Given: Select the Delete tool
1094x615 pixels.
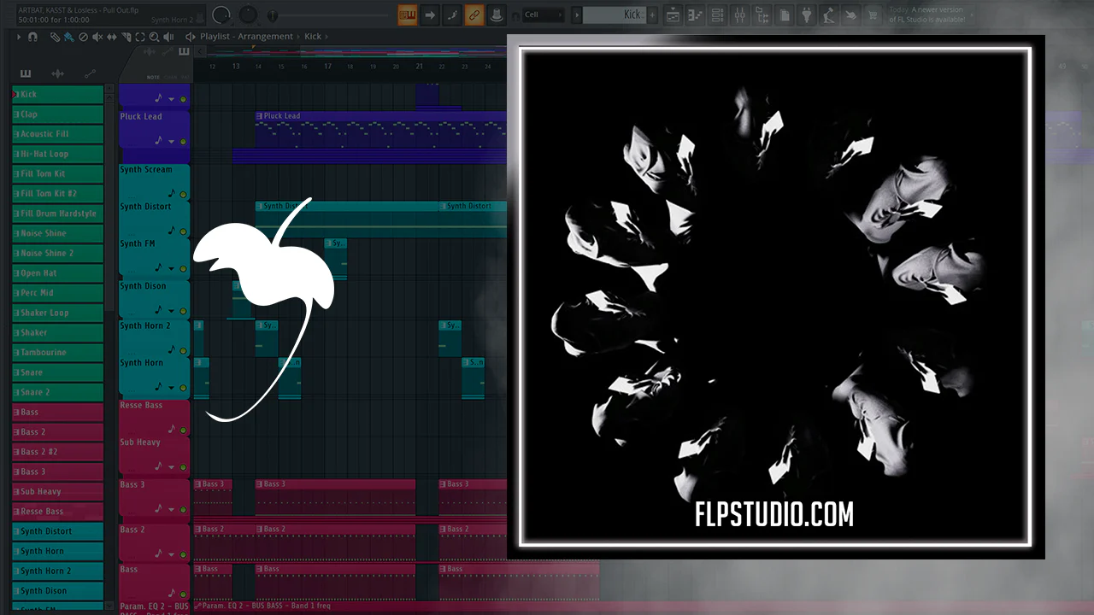Looking at the screenshot, I should [x=83, y=37].
